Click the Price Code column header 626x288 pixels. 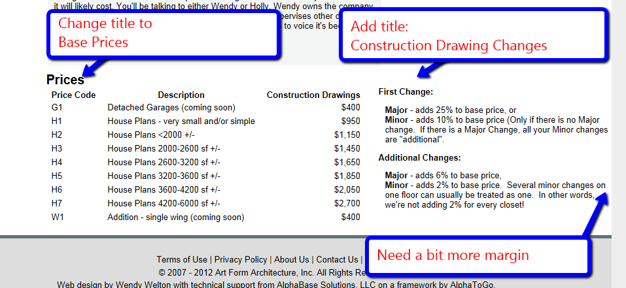tap(73, 95)
